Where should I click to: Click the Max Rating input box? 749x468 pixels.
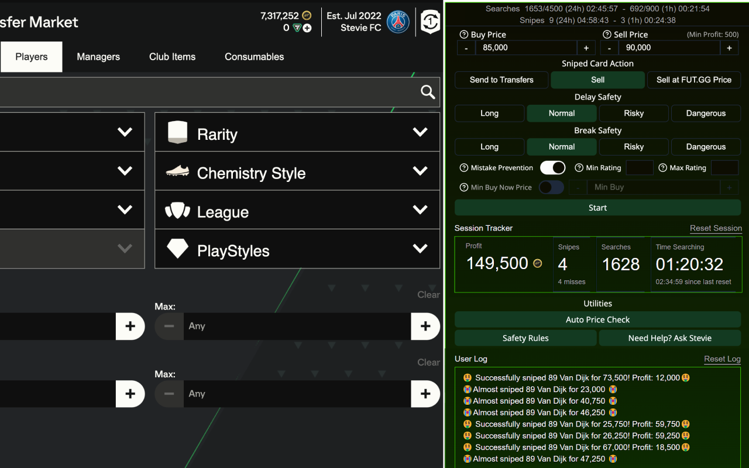724,168
